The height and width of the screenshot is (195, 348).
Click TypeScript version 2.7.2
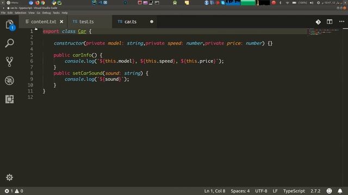315,191
